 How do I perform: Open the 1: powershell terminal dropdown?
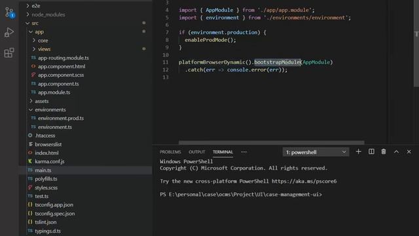[x=316, y=152]
